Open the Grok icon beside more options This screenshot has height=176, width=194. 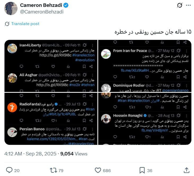pos(180,5)
